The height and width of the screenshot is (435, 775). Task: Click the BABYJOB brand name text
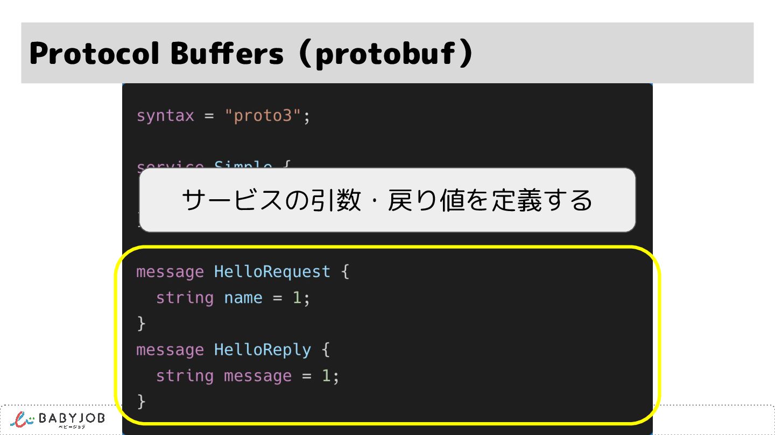tap(72, 418)
